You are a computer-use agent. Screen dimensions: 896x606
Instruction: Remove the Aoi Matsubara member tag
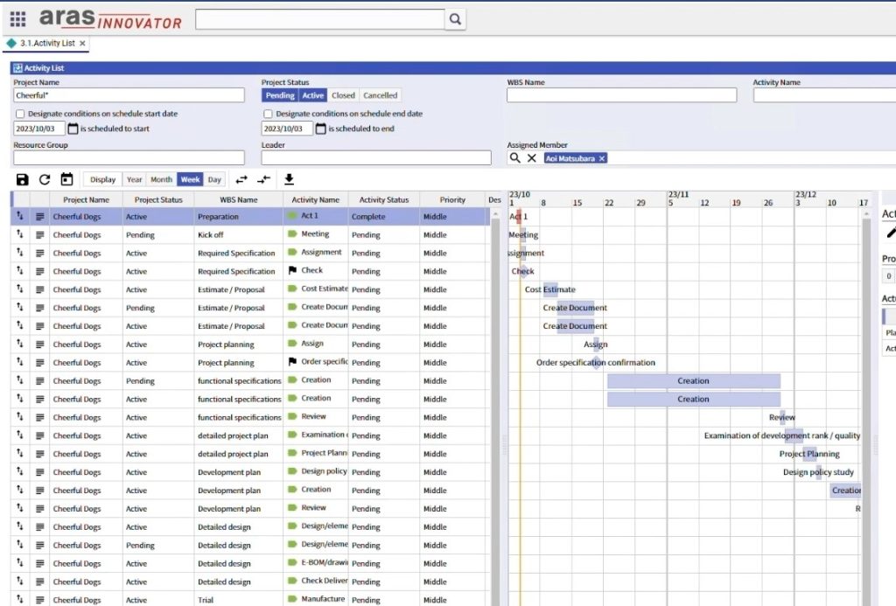tap(602, 158)
